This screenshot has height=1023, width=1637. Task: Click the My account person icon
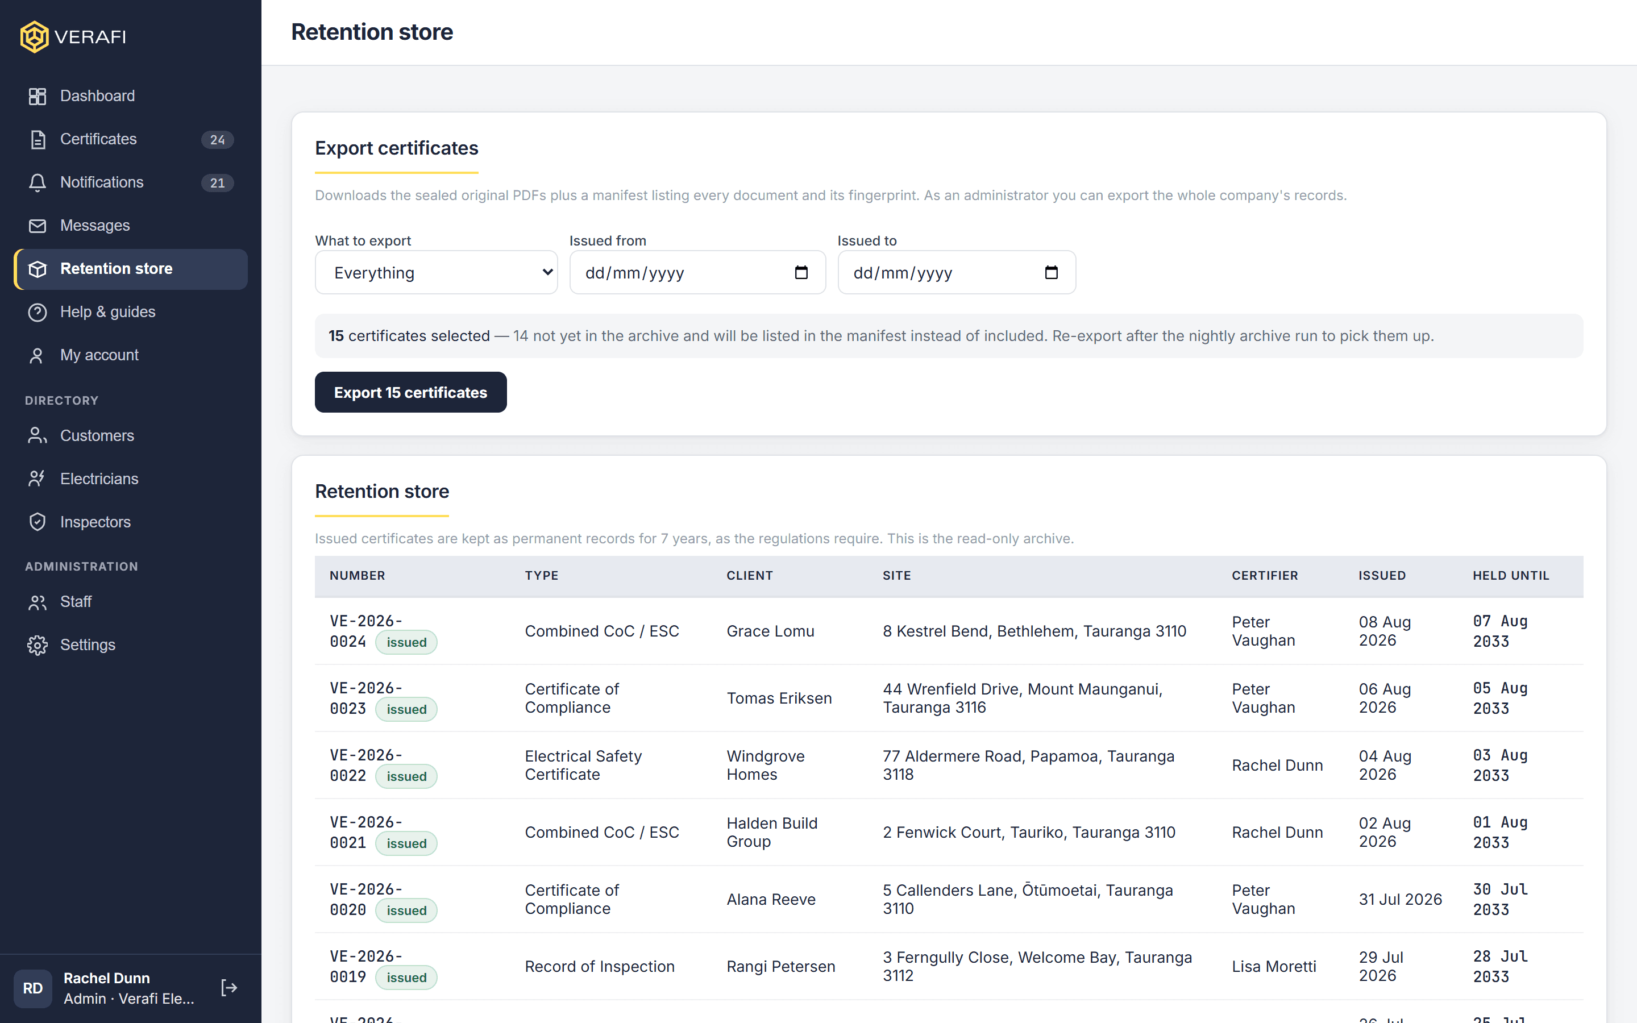[37, 355]
